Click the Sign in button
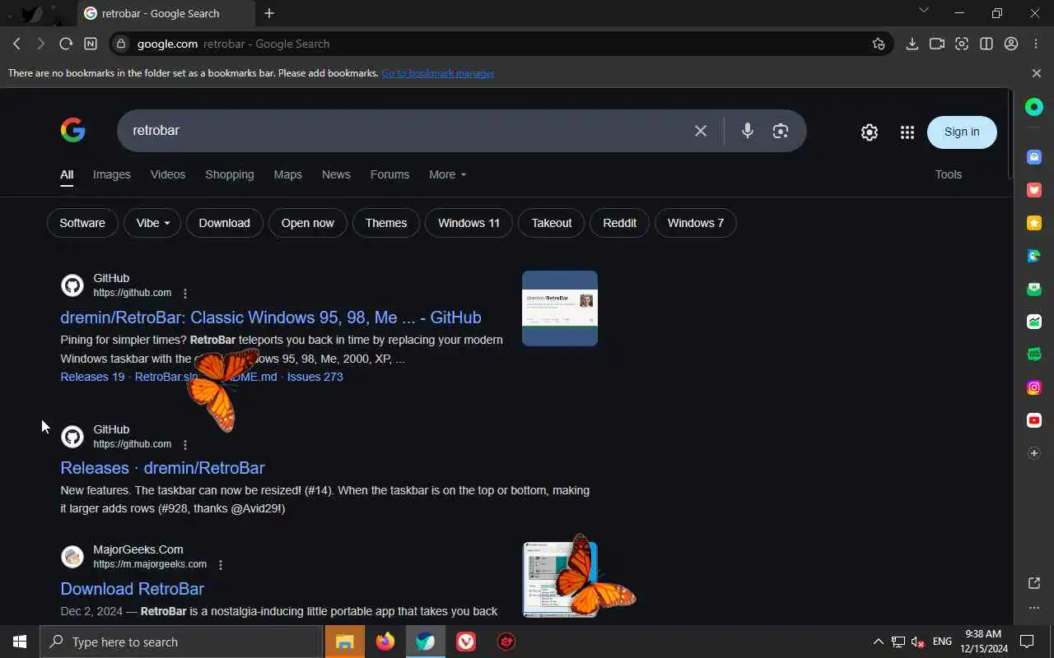Screen dimensions: 1054x658 tap(962, 132)
